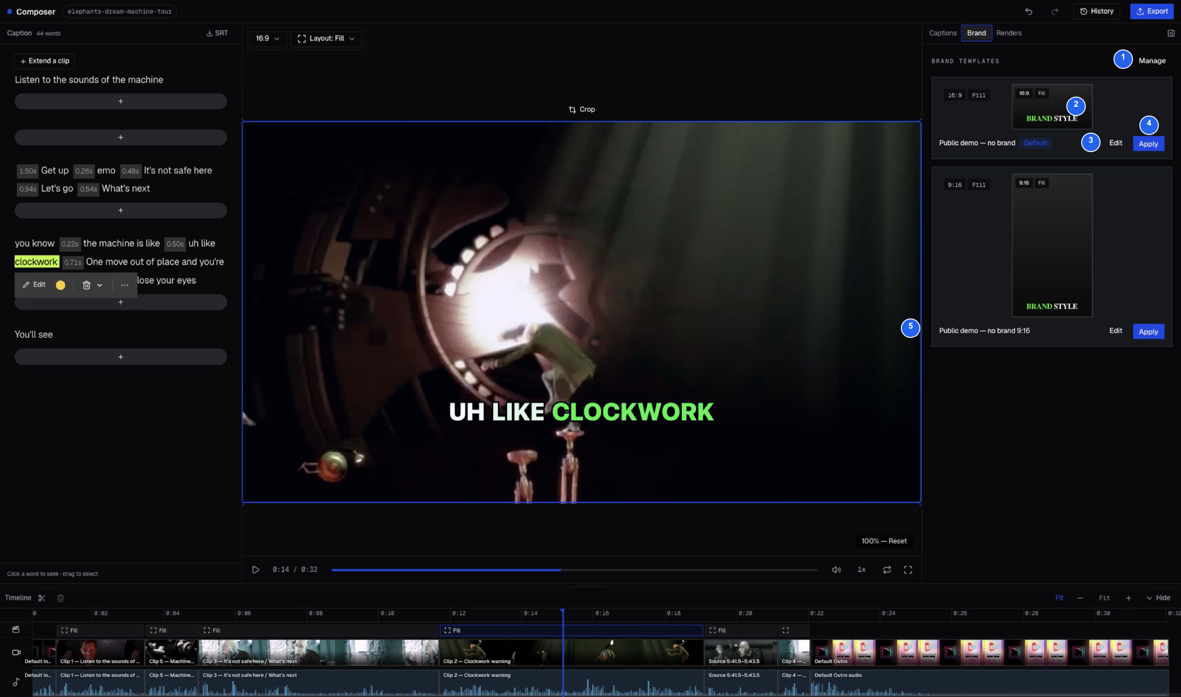Apply the Public demo — no brand 16:9 template
Image resolution: width=1181 pixels, height=697 pixels.
point(1148,144)
